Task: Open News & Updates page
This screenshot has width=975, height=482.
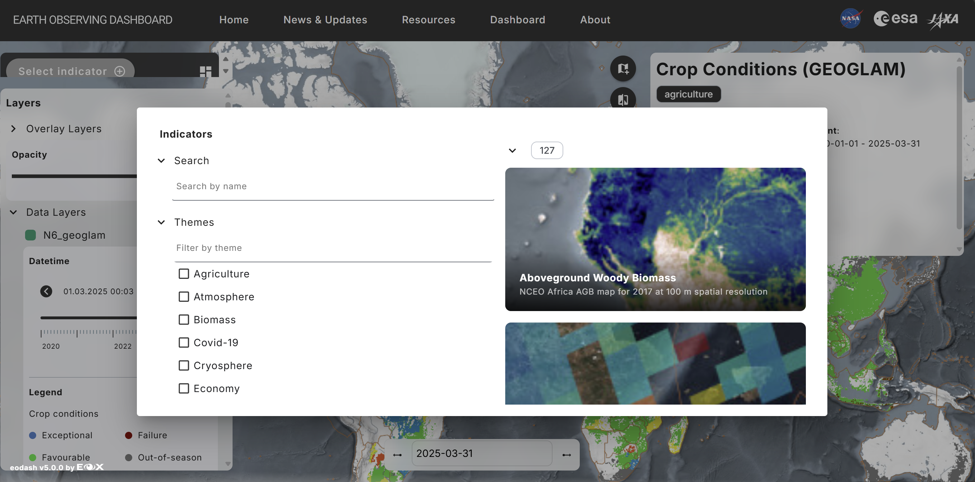Action: pos(325,20)
